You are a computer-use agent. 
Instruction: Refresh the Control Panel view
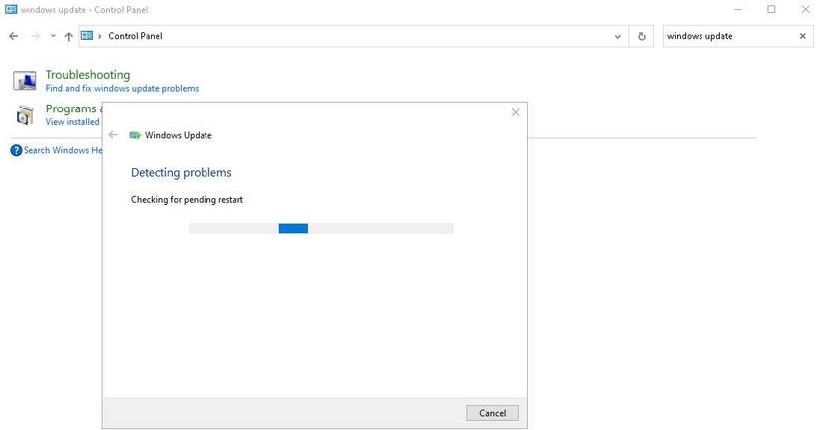click(642, 36)
